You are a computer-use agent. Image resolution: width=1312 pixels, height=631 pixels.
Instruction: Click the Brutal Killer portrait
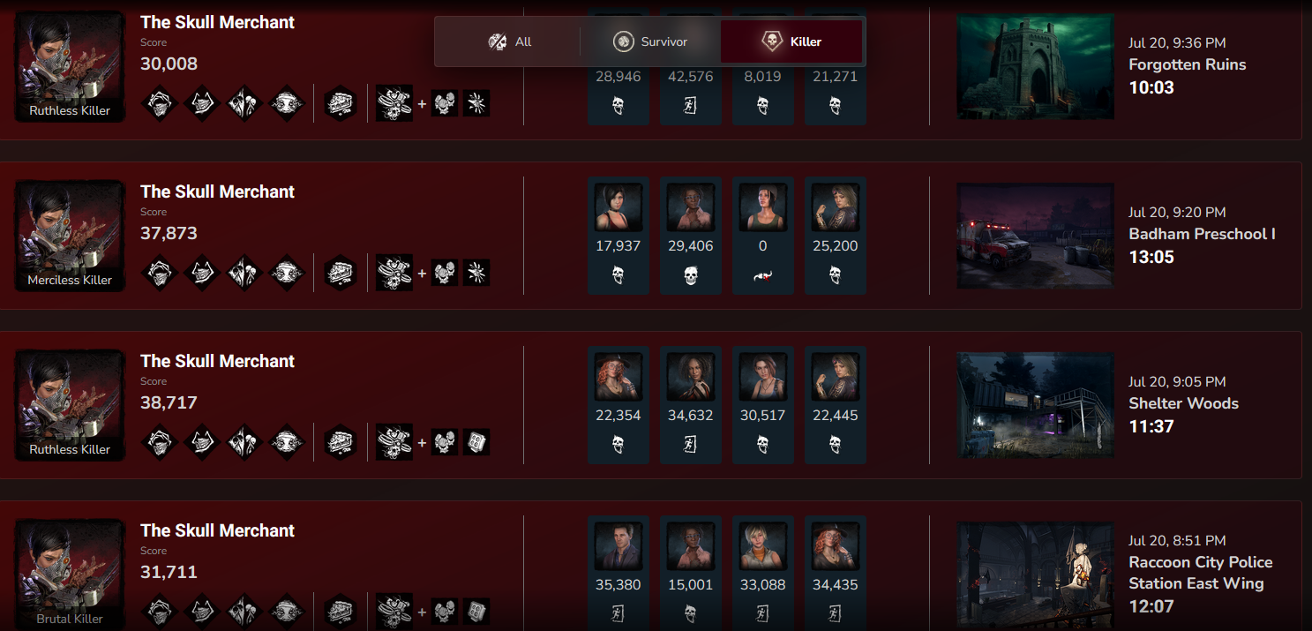click(x=71, y=575)
